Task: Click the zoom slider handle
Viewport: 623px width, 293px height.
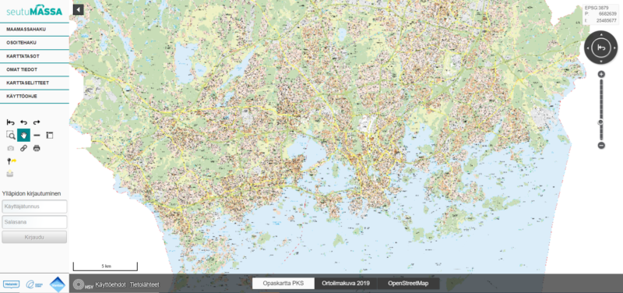Action: tap(601, 122)
